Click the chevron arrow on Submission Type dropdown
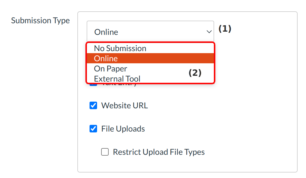This screenshot has height=178, width=306. pyautogui.click(x=209, y=32)
